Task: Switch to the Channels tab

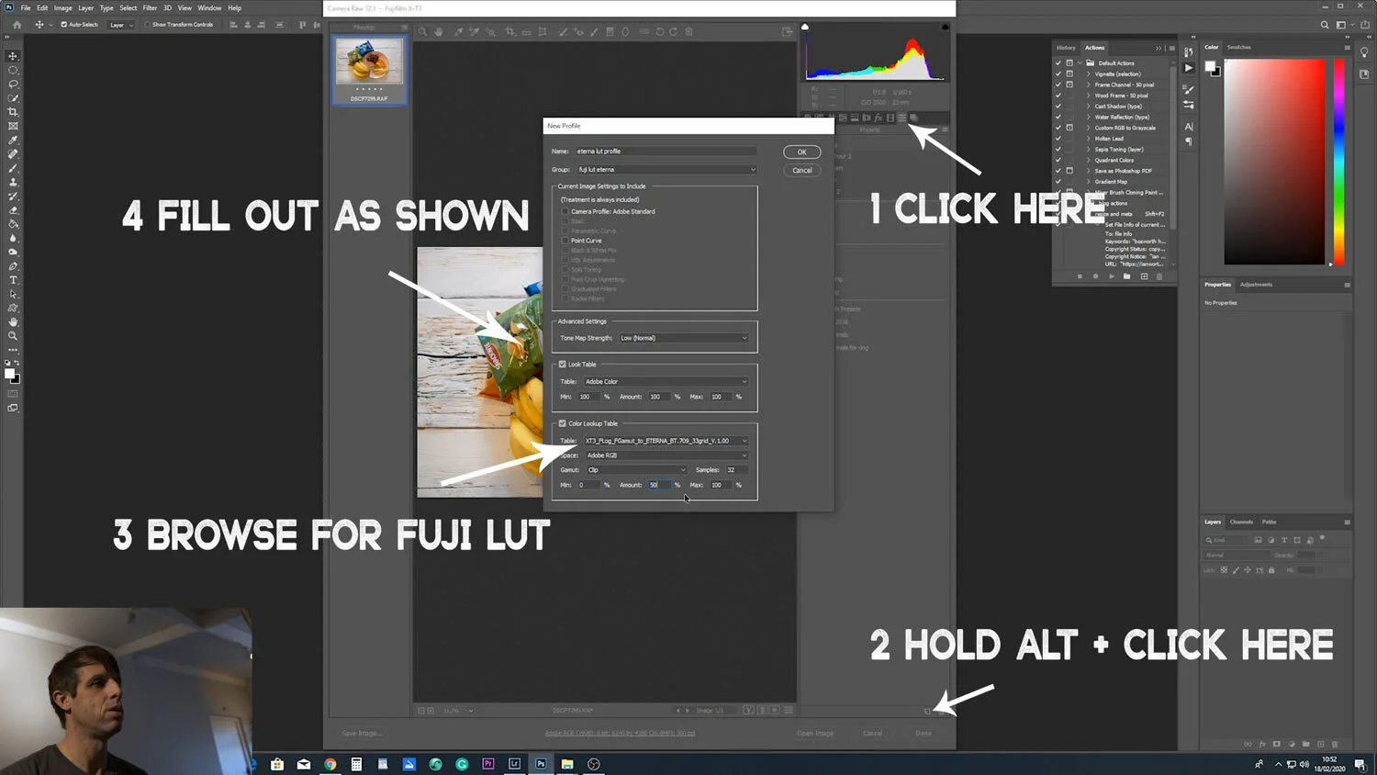Action: (1241, 522)
